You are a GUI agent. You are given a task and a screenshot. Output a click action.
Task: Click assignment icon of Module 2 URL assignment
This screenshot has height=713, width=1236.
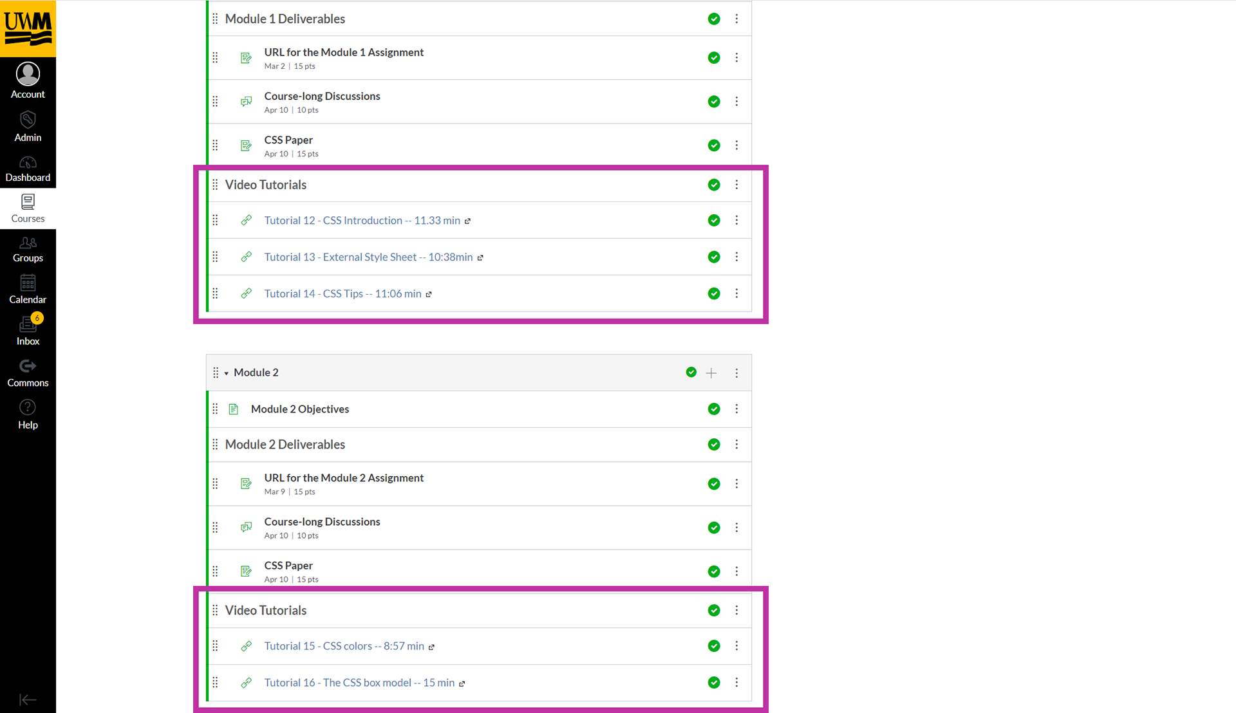246,484
